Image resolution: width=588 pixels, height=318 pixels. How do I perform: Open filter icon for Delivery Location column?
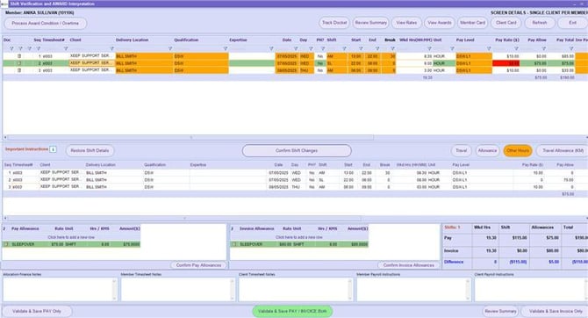170,49
